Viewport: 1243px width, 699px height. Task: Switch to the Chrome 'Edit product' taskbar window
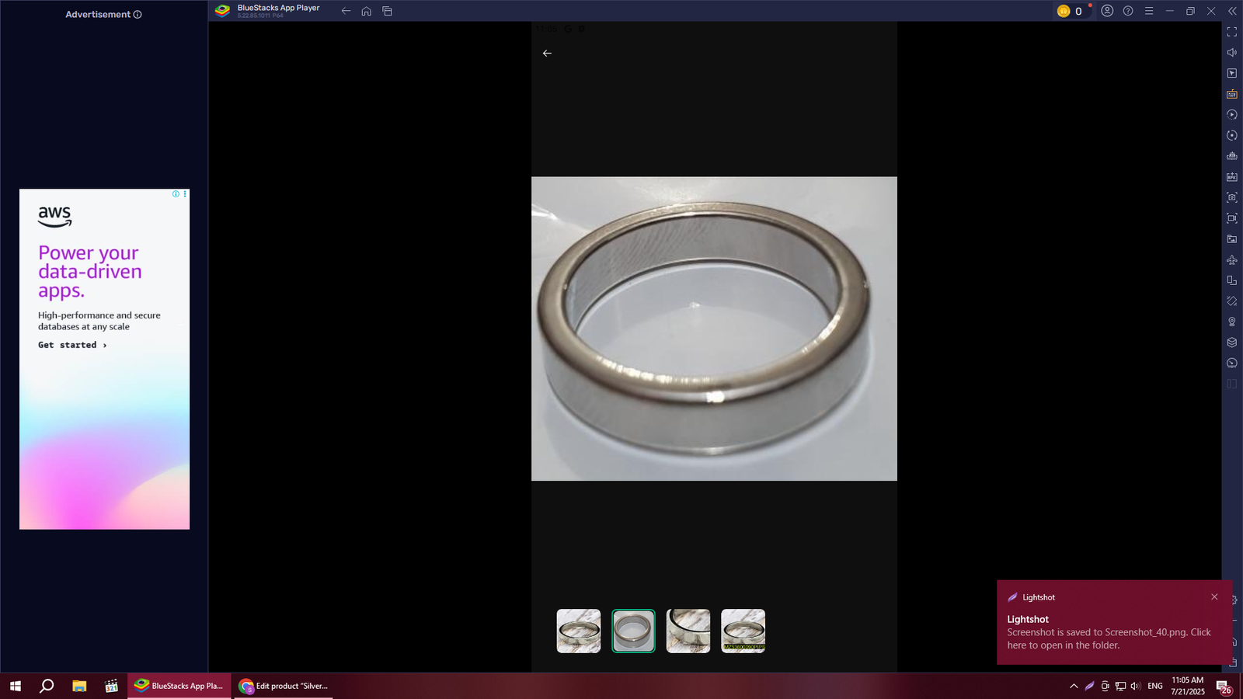284,686
